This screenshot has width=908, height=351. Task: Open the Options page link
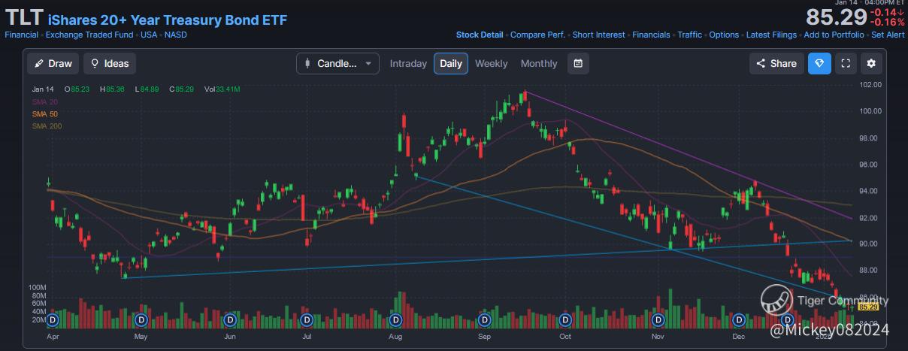pyautogui.click(x=724, y=35)
